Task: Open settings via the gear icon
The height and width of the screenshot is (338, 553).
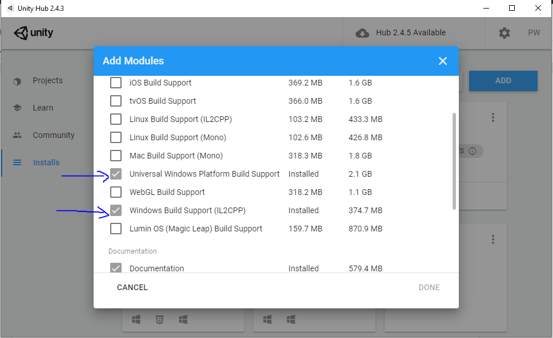Action: [504, 33]
